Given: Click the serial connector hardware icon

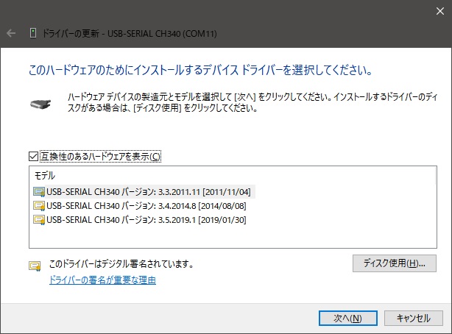Looking at the screenshot, I should (x=43, y=104).
